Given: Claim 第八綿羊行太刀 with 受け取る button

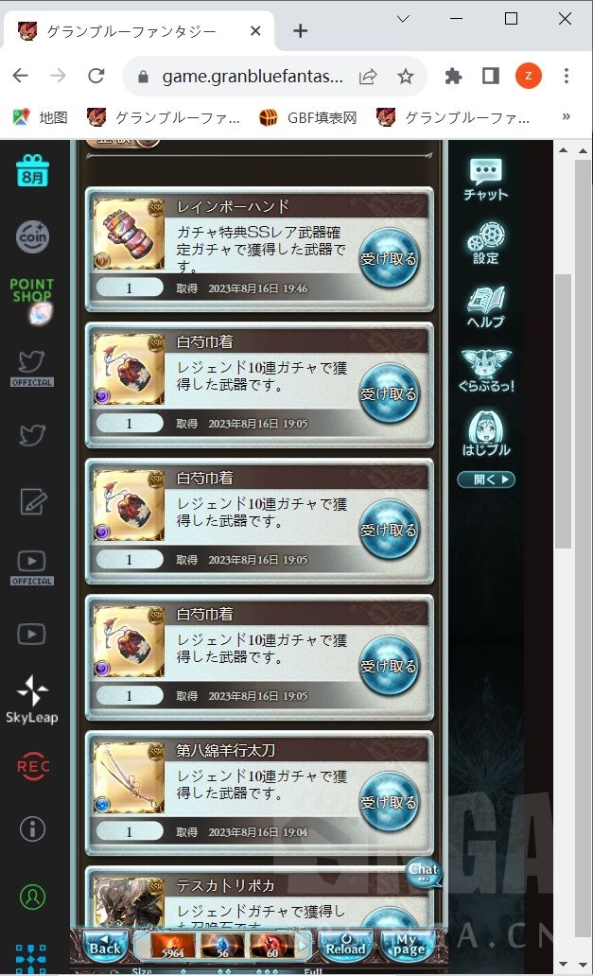Looking at the screenshot, I should [x=389, y=802].
